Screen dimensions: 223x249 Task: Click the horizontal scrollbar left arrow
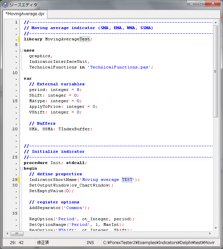(7, 233)
